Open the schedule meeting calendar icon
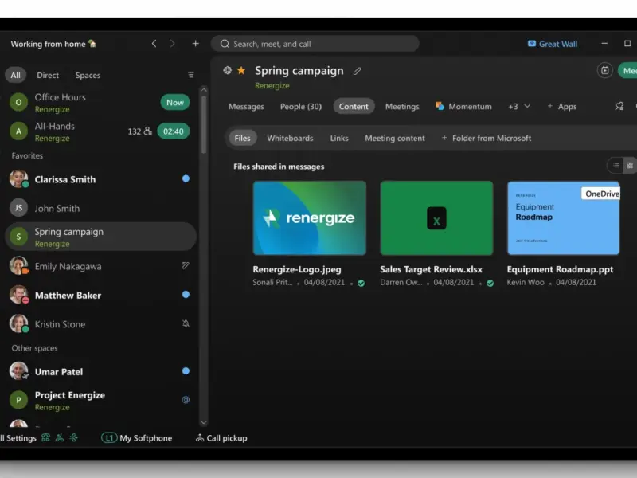 [x=605, y=70]
